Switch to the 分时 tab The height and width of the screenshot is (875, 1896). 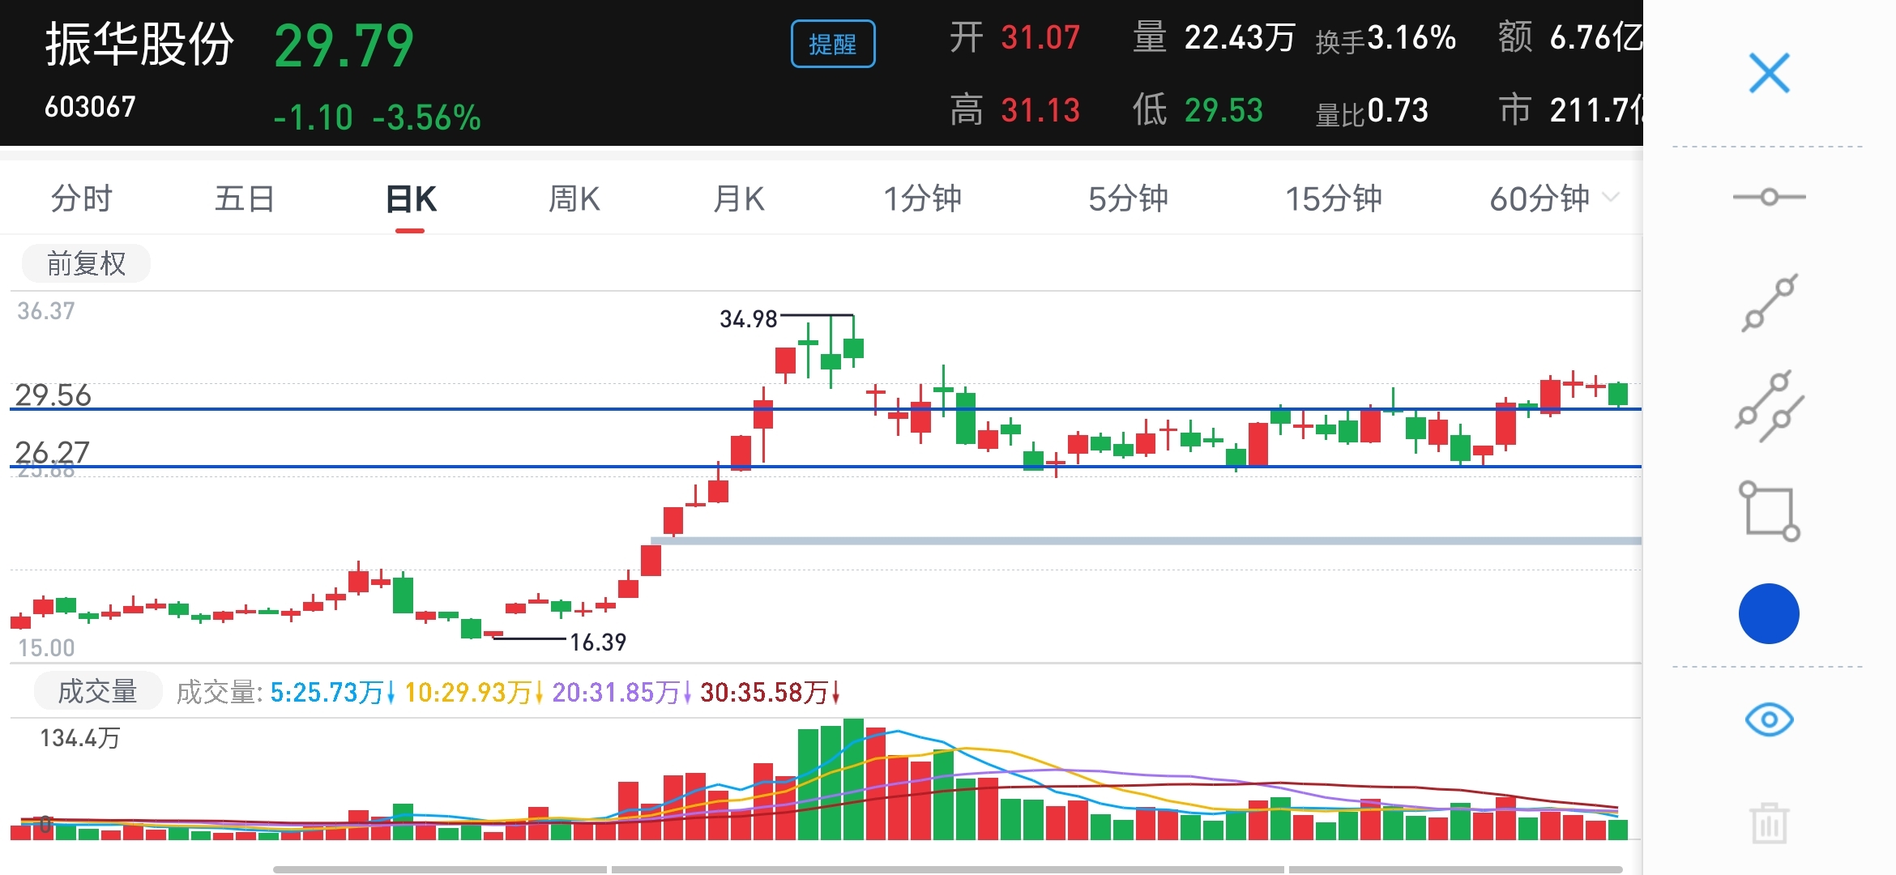(81, 198)
